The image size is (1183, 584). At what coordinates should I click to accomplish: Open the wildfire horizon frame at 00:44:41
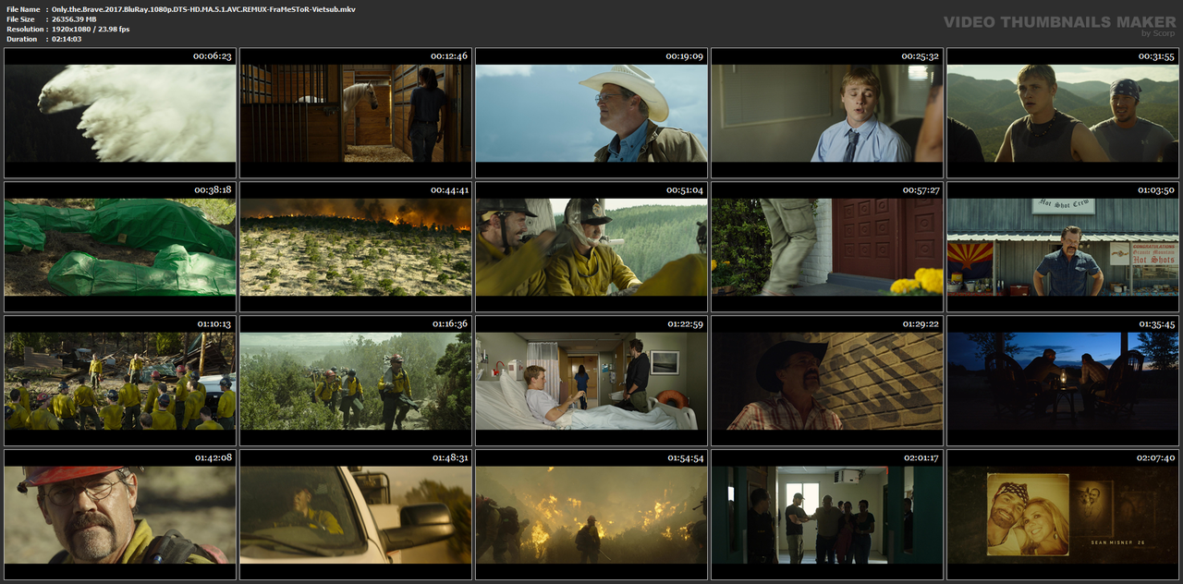click(356, 247)
